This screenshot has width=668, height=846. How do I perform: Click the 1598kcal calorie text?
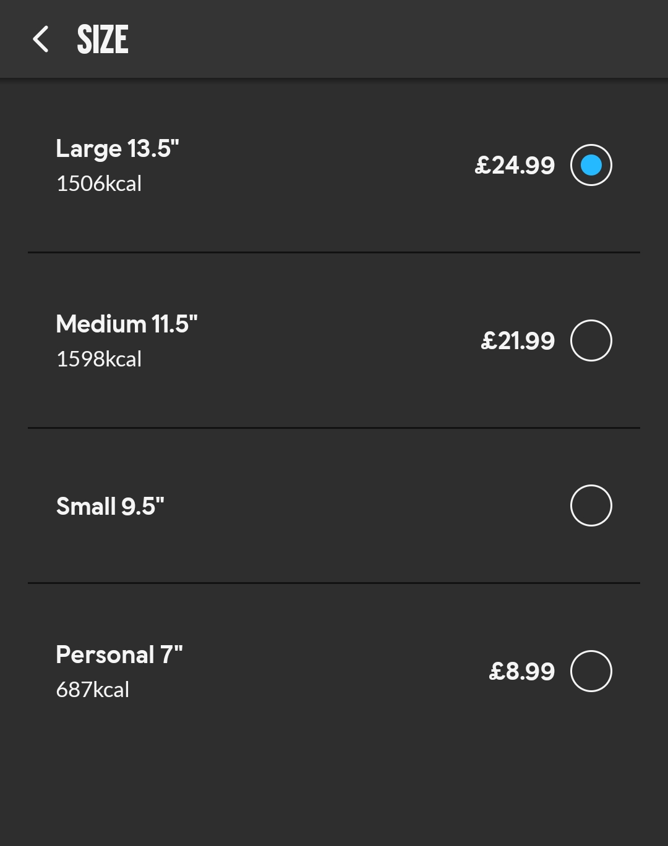coord(99,359)
